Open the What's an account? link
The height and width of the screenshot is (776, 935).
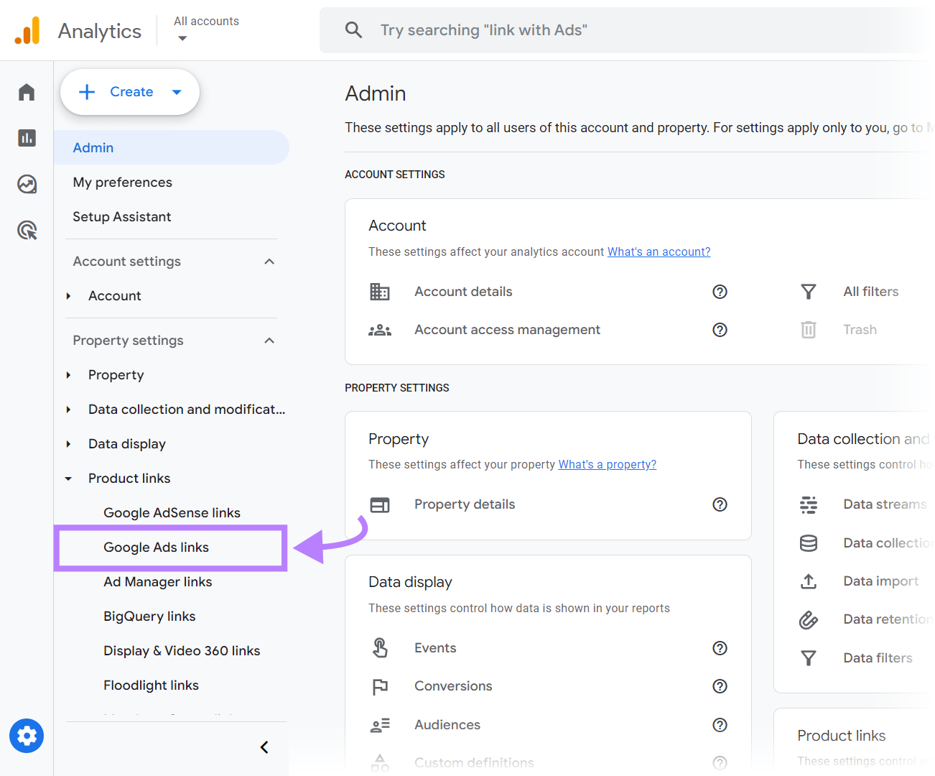click(659, 251)
